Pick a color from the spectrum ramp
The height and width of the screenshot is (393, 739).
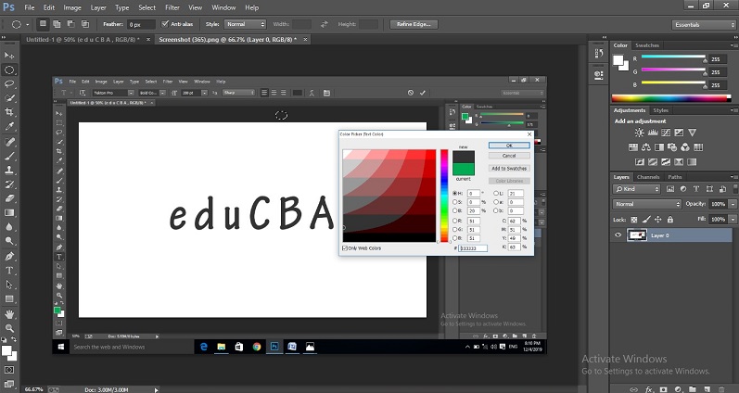pyautogui.click(x=669, y=98)
